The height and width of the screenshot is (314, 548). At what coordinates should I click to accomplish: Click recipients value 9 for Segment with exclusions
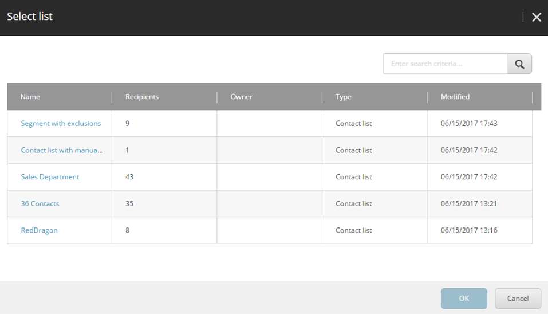[x=128, y=123]
